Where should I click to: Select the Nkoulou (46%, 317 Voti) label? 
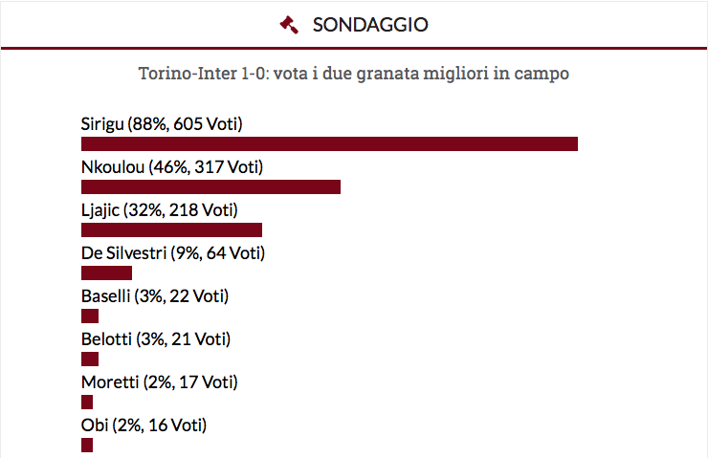172,167
